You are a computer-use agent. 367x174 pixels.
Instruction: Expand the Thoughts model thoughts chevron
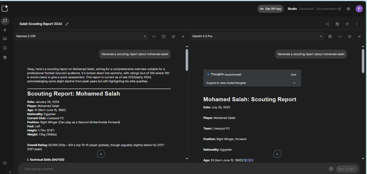[x=294, y=83]
